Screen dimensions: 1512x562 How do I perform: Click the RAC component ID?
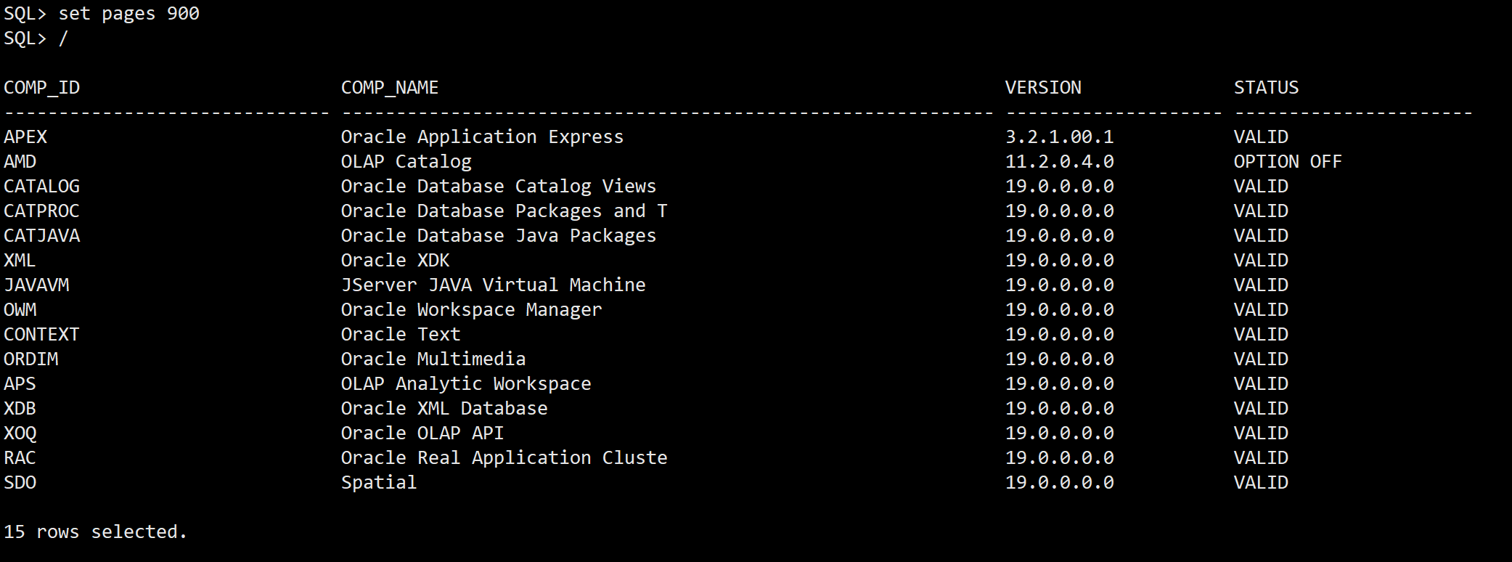[20, 458]
